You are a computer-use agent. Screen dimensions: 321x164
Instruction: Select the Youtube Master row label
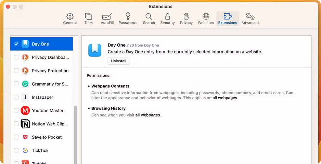click(x=48, y=111)
